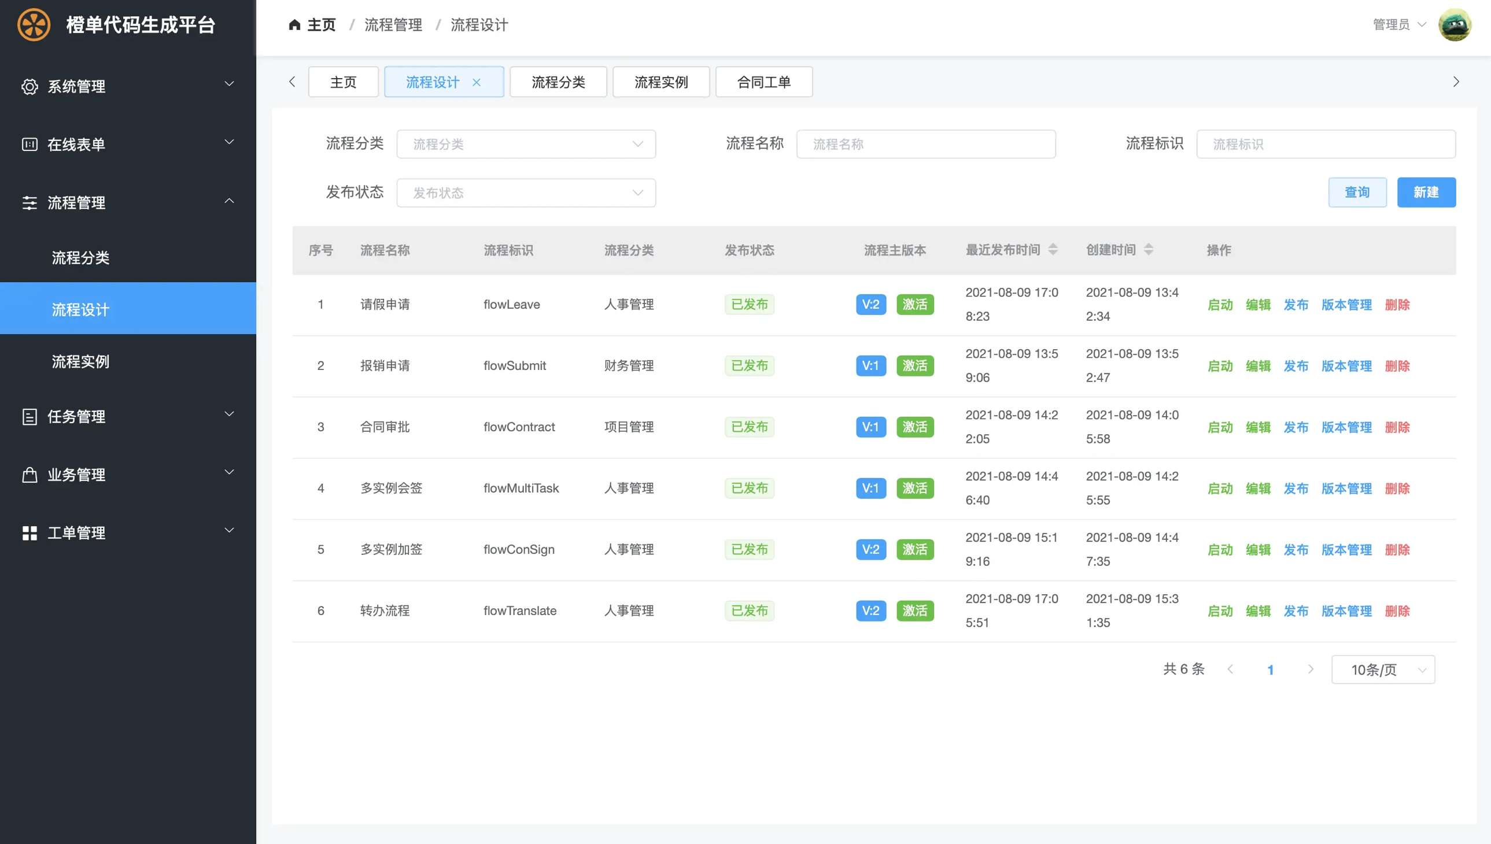
Task: Click the administrator avatar icon top-right
Action: [1457, 24]
